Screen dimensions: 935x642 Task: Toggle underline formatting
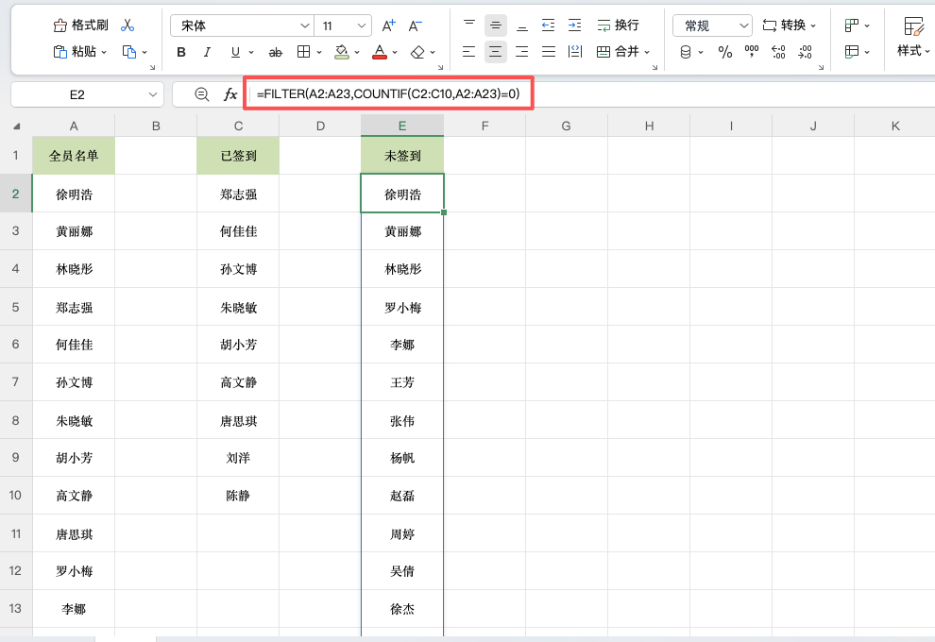235,53
